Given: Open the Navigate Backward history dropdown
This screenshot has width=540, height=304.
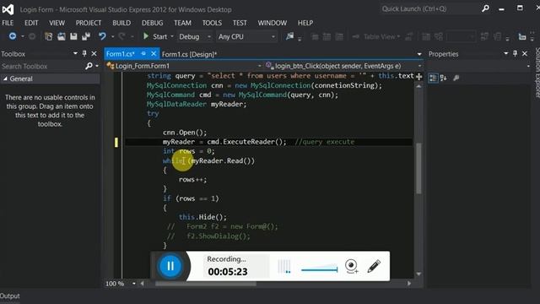Looking at the screenshot, I should pyautogui.click(x=23, y=36).
